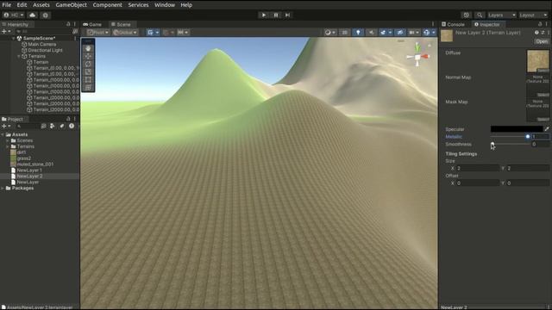Click the Smoothness slider handle
This screenshot has width=552, height=310.
click(492, 144)
